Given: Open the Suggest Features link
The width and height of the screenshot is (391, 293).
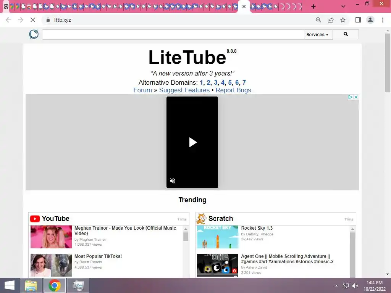Looking at the screenshot, I should (184, 90).
